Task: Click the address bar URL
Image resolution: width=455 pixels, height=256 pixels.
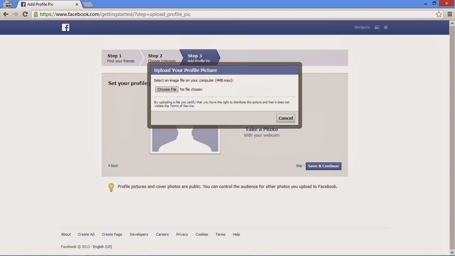Action: [x=115, y=14]
